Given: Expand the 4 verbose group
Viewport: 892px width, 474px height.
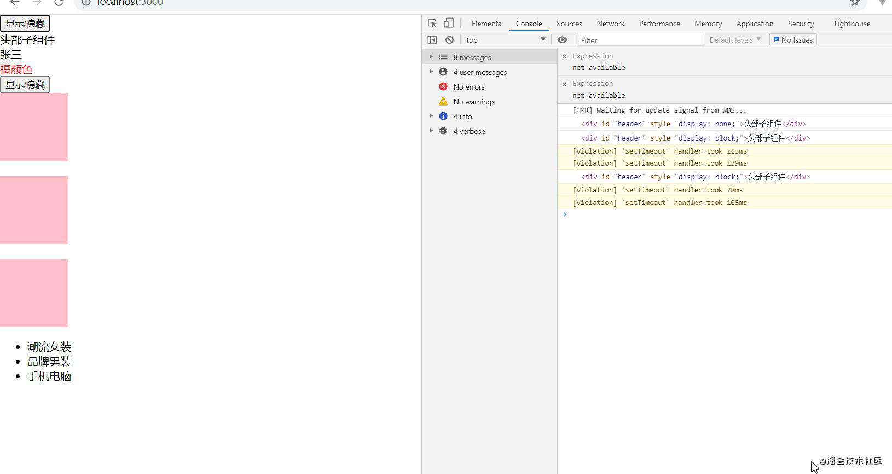Looking at the screenshot, I should point(431,131).
